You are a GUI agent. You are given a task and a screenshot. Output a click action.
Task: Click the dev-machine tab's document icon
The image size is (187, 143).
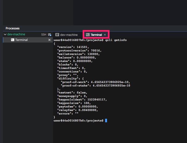click(x=57, y=35)
